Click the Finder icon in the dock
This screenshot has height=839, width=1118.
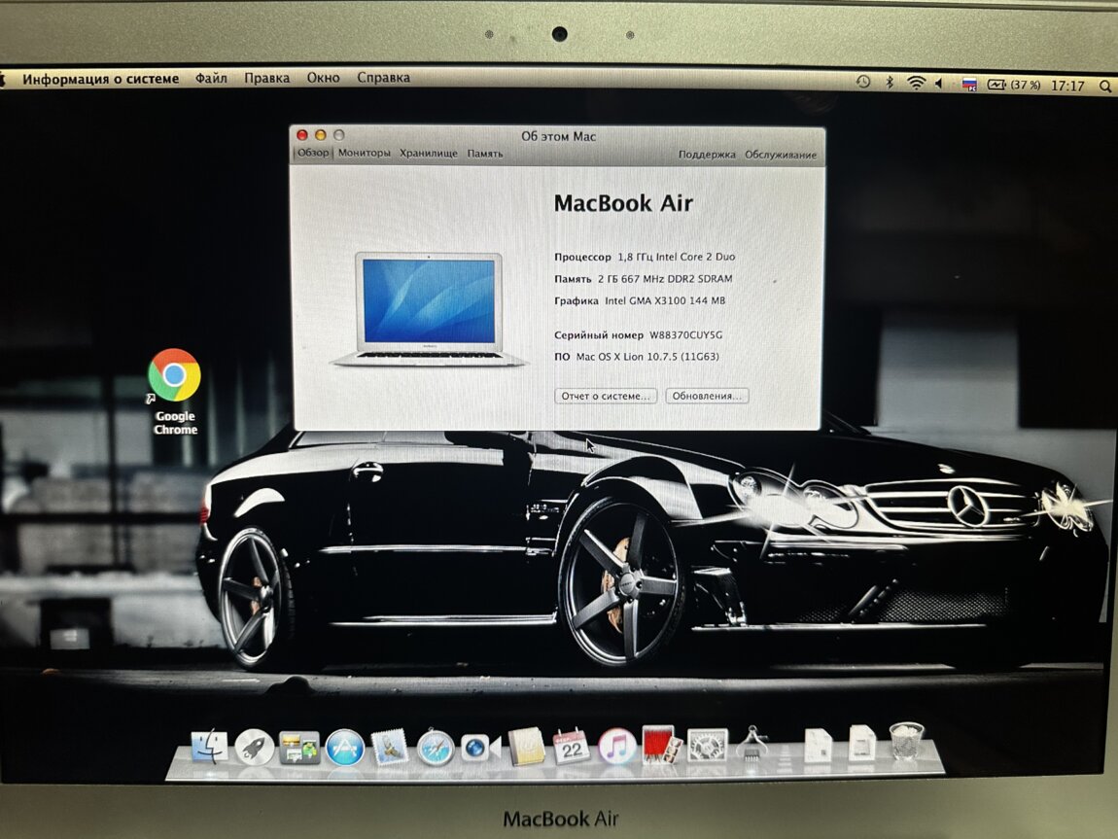coord(209,747)
